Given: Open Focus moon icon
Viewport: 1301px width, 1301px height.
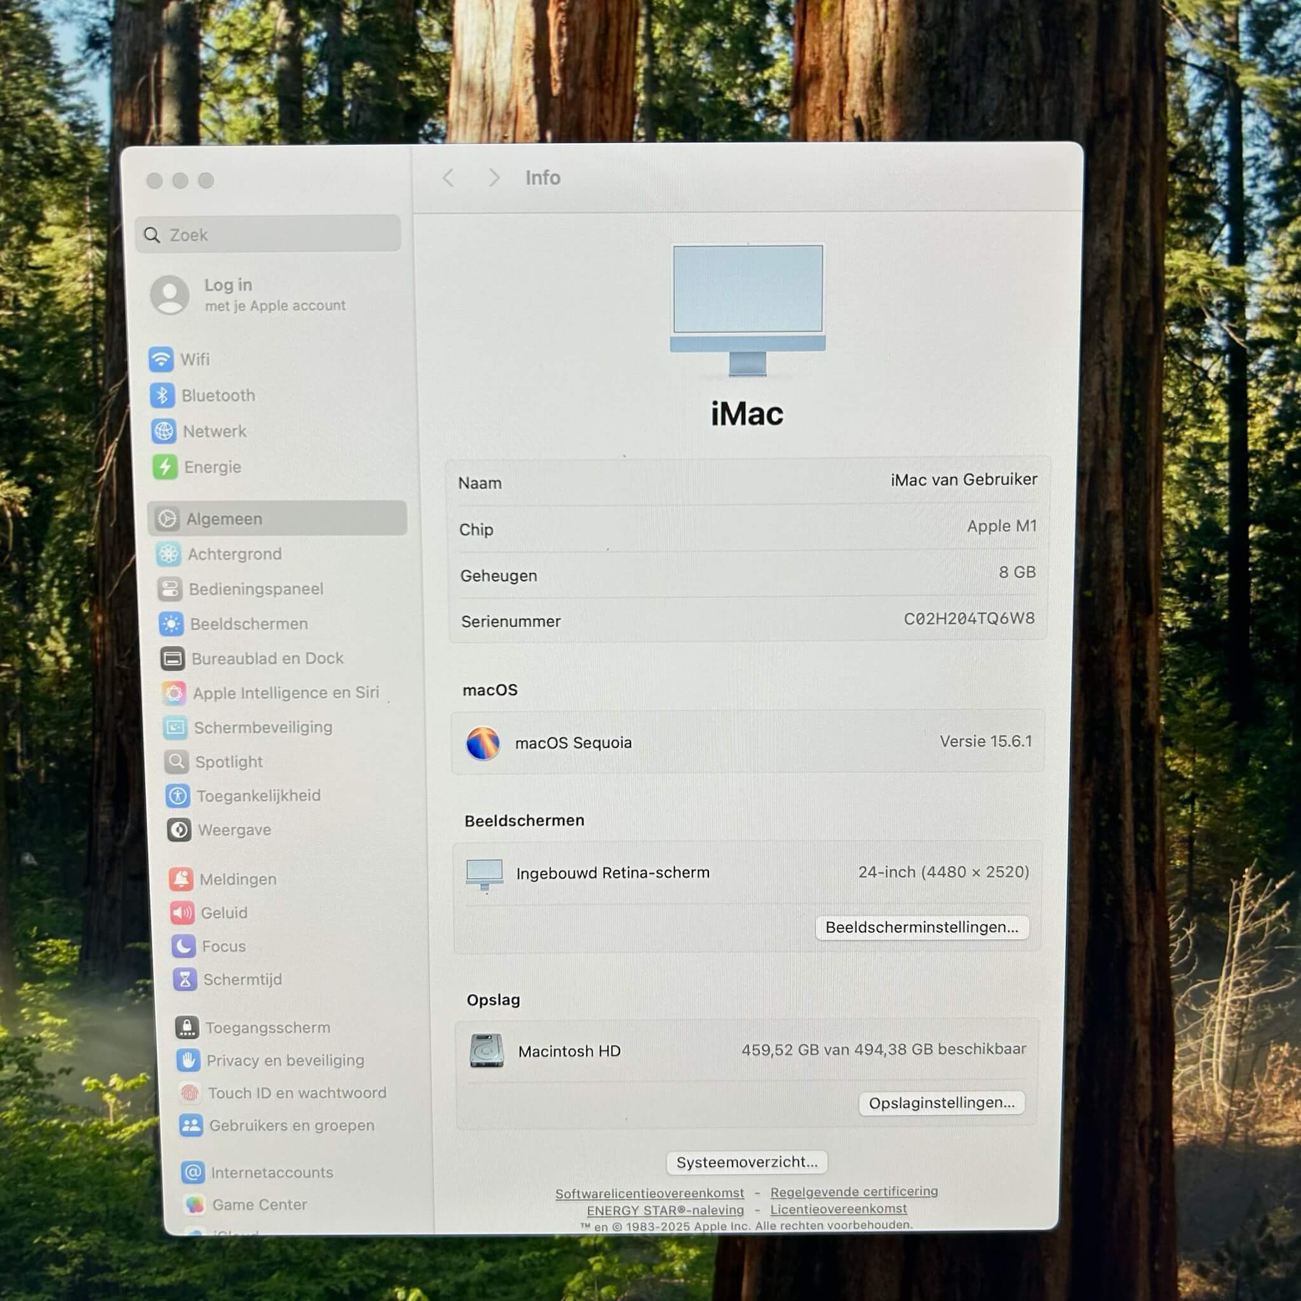Looking at the screenshot, I should pos(184,946).
